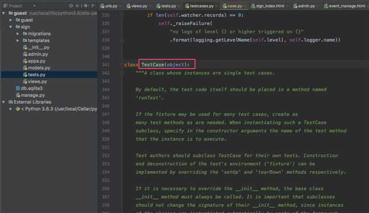
Task: Toggle the fold marker beside class TestCase docstring
Action: 122,73
